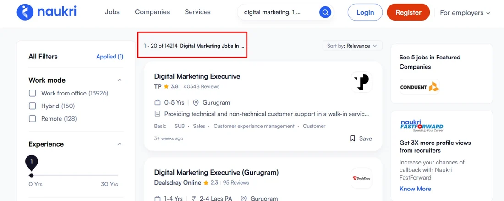Click the 3+ weeks ago posting date

(169, 138)
